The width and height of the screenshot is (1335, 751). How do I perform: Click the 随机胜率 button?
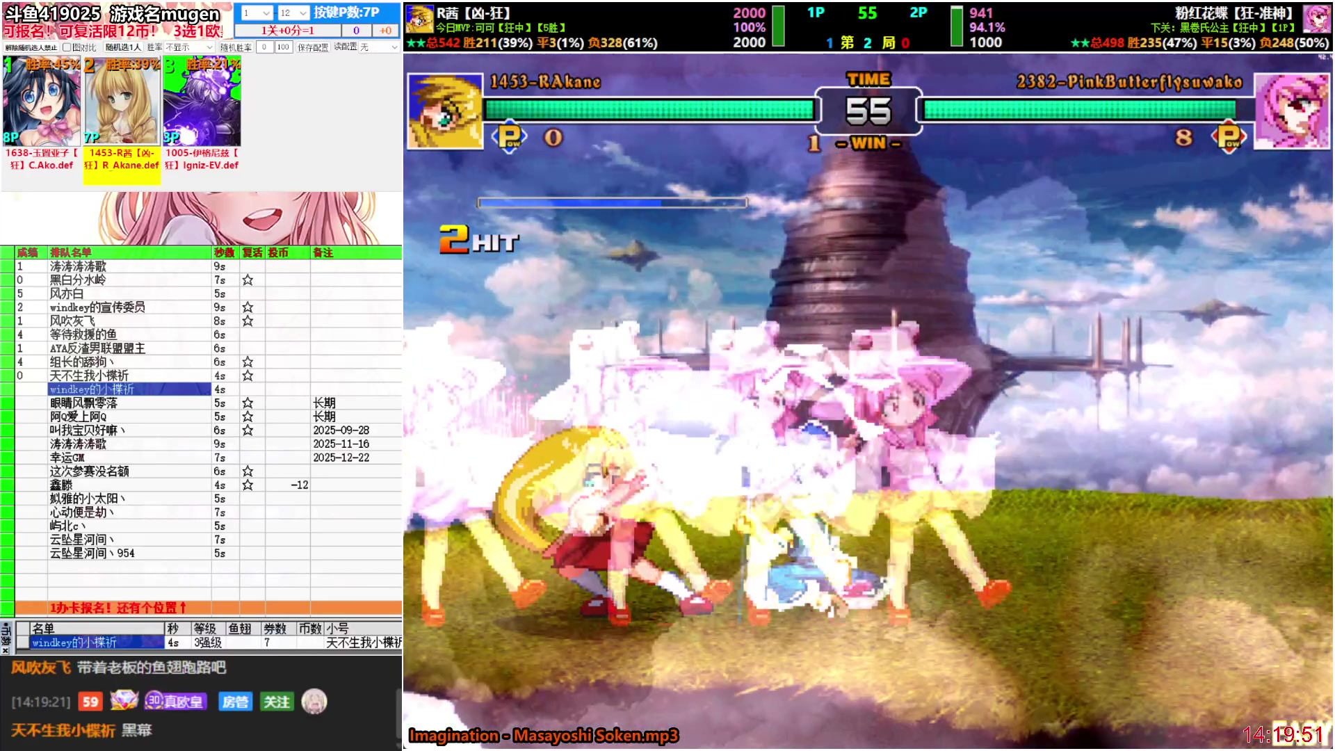tap(236, 47)
